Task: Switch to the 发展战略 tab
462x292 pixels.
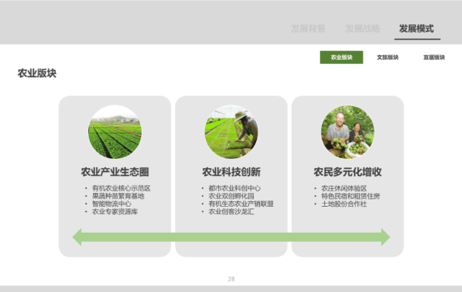Action: coord(362,28)
